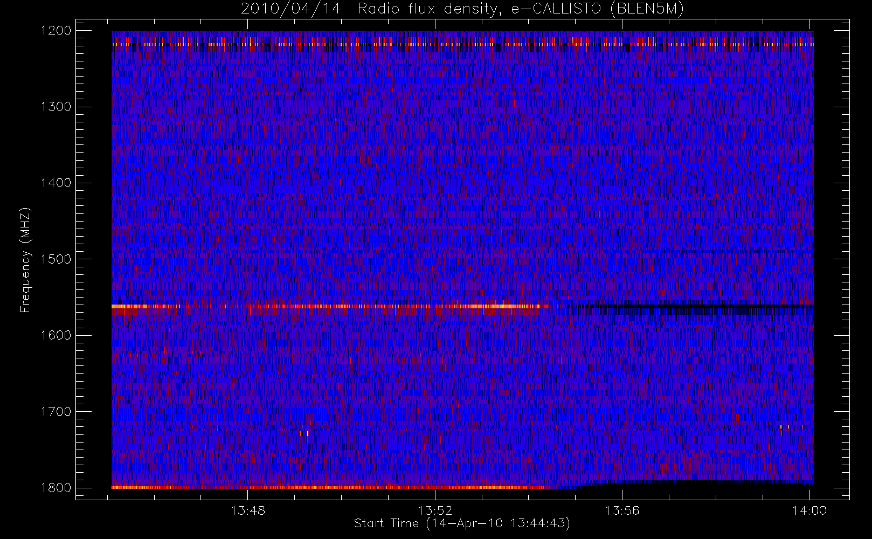Click the 1500 frequency tick label

[x=56, y=259]
